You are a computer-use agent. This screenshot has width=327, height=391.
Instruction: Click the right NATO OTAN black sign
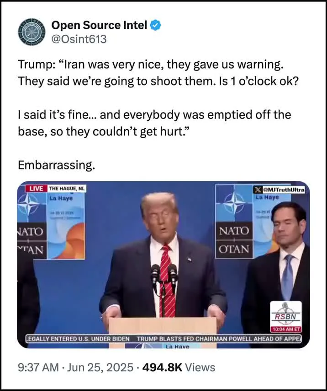point(234,240)
